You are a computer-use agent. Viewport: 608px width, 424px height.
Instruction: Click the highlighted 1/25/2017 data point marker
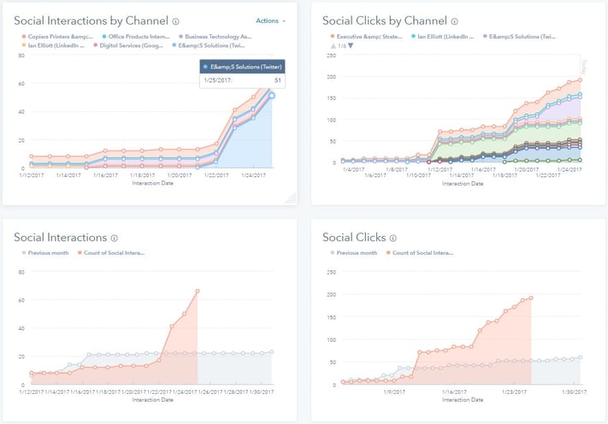pyautogui.click(x=272, y=96)
